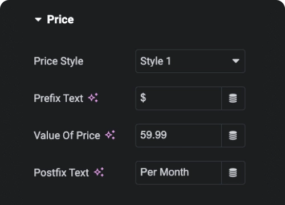Collapse the Price section arrow

tap(38, 19)
